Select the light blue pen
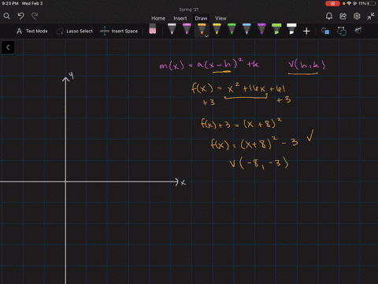Screen dimensions: 378x284 [x=246, y=29]
